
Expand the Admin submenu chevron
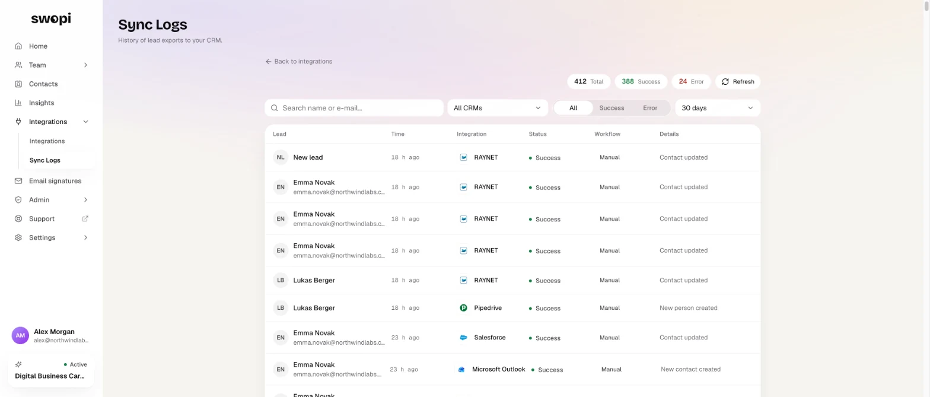point(85,200)
